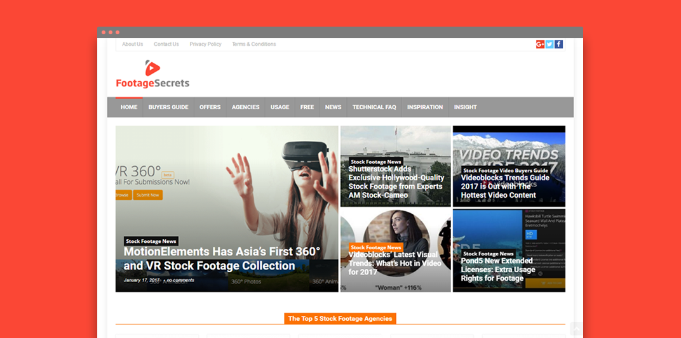This screenshot has height=338, width=681.
Task: Open the About Us link
Action: (133, 44)
